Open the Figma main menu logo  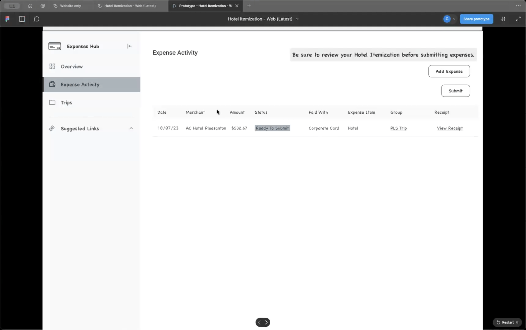tap(7, 19)
